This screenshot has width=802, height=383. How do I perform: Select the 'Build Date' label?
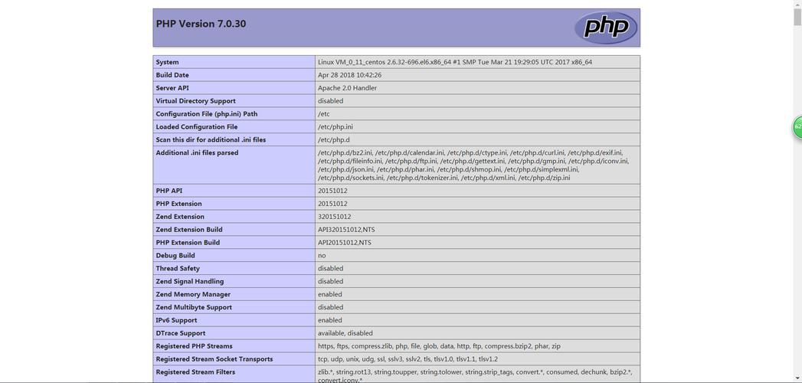[x=172, y=75]
